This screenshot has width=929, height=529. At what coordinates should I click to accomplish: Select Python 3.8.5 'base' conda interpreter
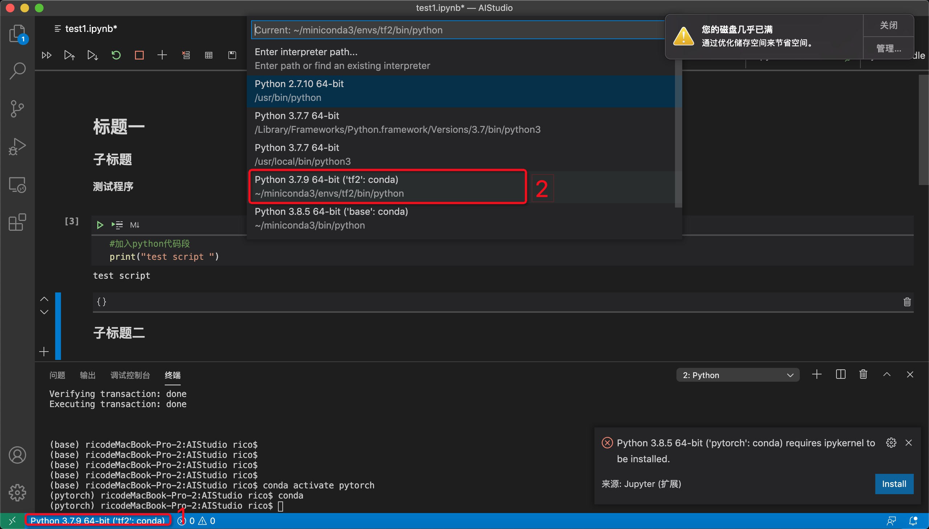[461, 219]
